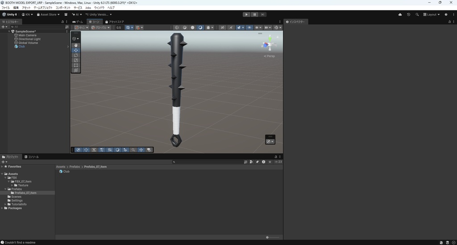Open the Undo History icon

tap(409, 15)
